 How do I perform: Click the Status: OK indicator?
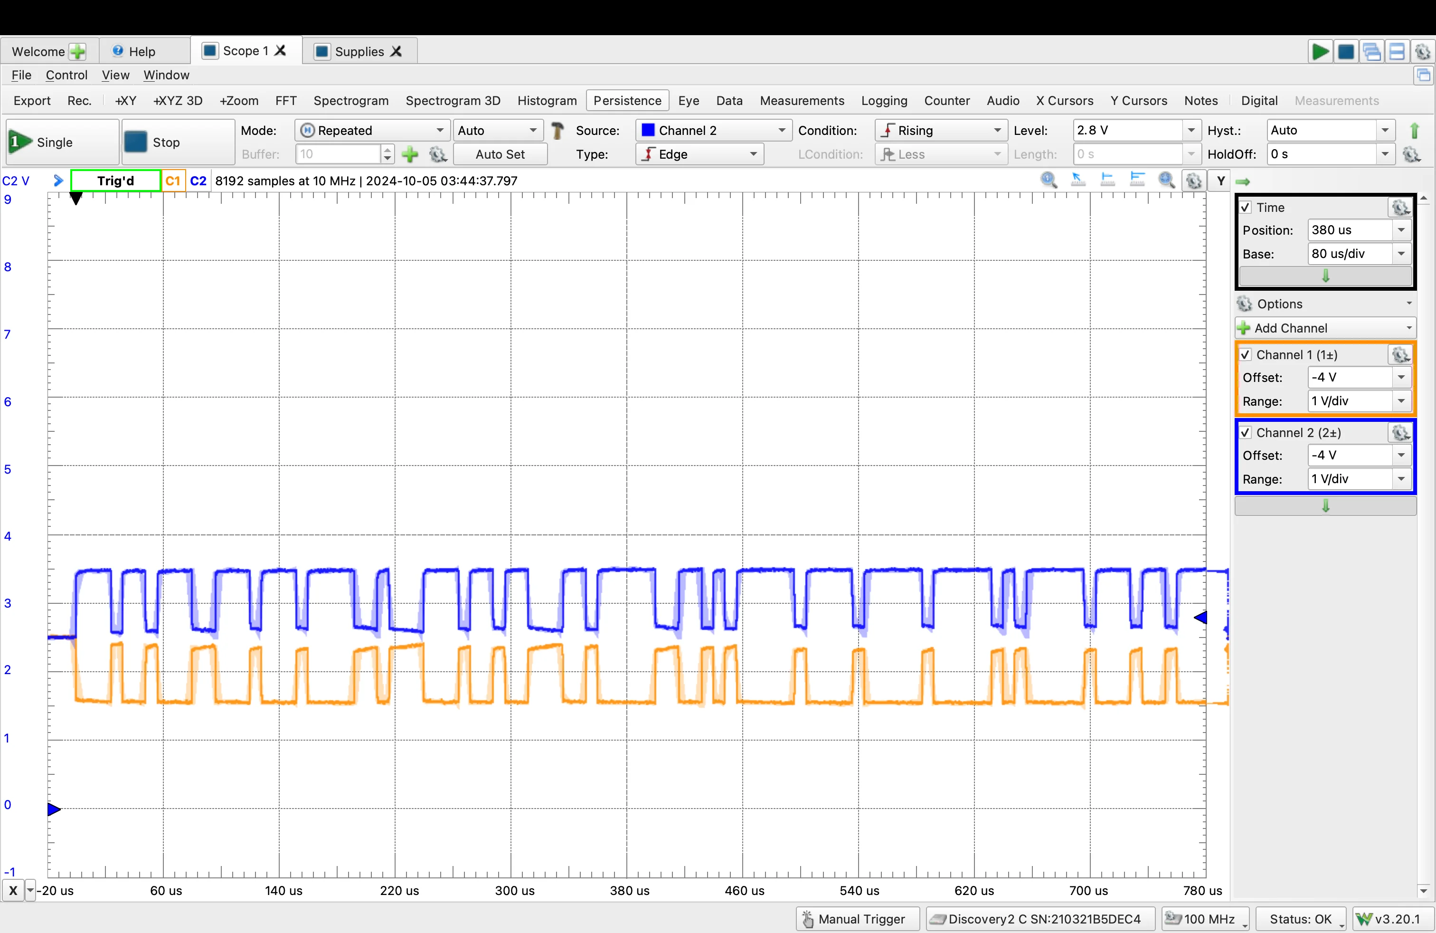tap(1300, 919)
